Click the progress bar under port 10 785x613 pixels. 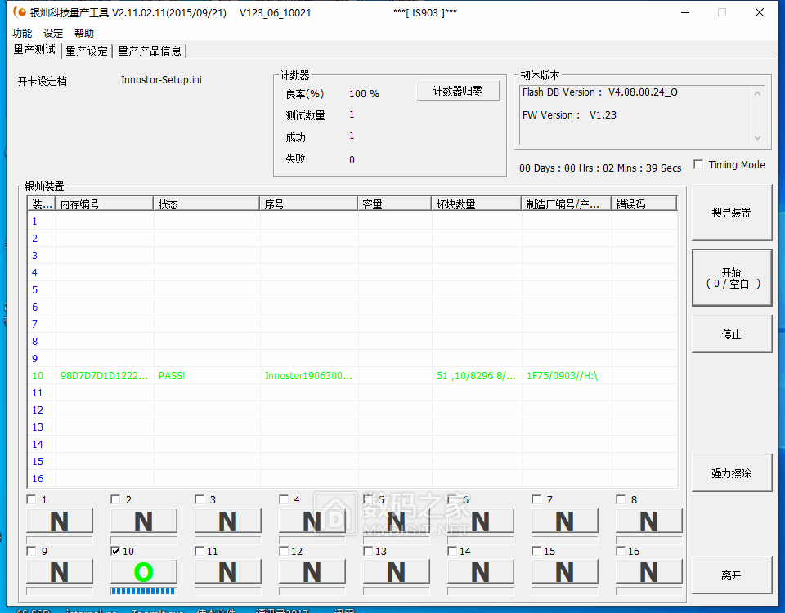click(x=143, y=591)
